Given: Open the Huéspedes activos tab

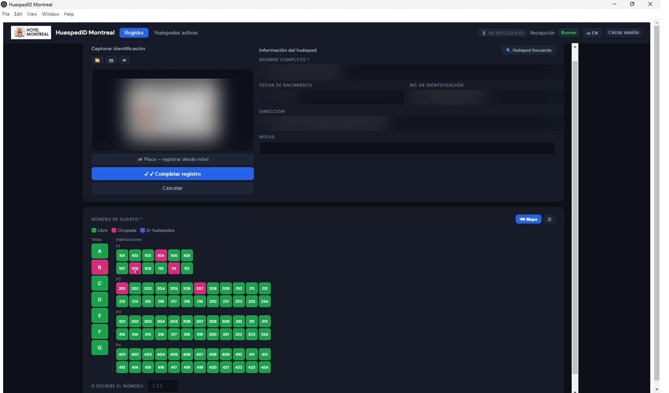Looking at the screenshot, I should (x=176, y=33).
